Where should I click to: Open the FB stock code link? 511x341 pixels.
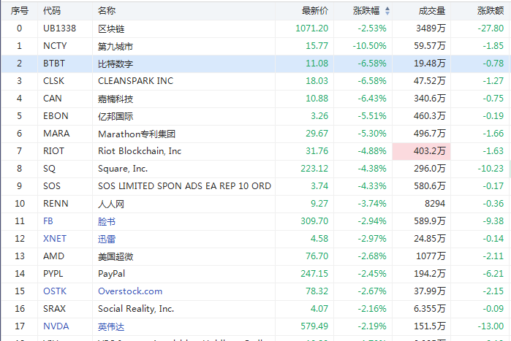(48, 221)
